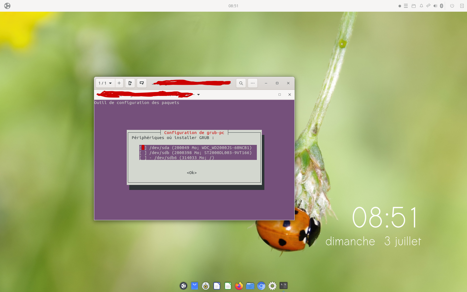Toggle the /dev/sdb6 partition checkbox

pyautogui.click(x=143, y=158)
